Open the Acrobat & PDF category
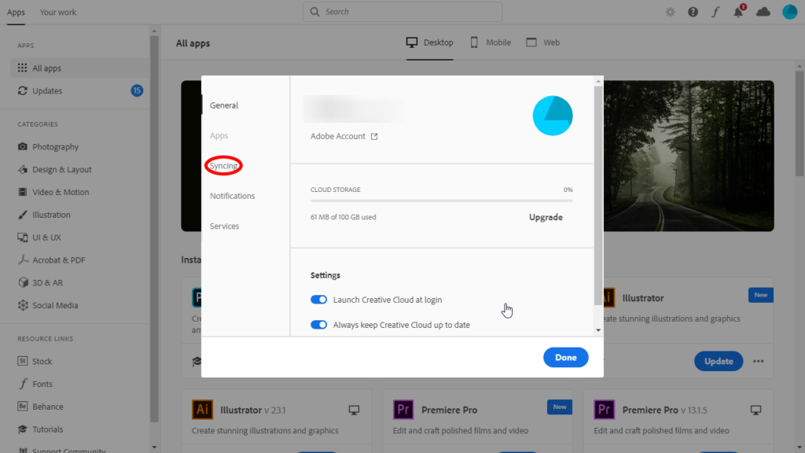Screen dimensions: 805x453 (51, 260)
